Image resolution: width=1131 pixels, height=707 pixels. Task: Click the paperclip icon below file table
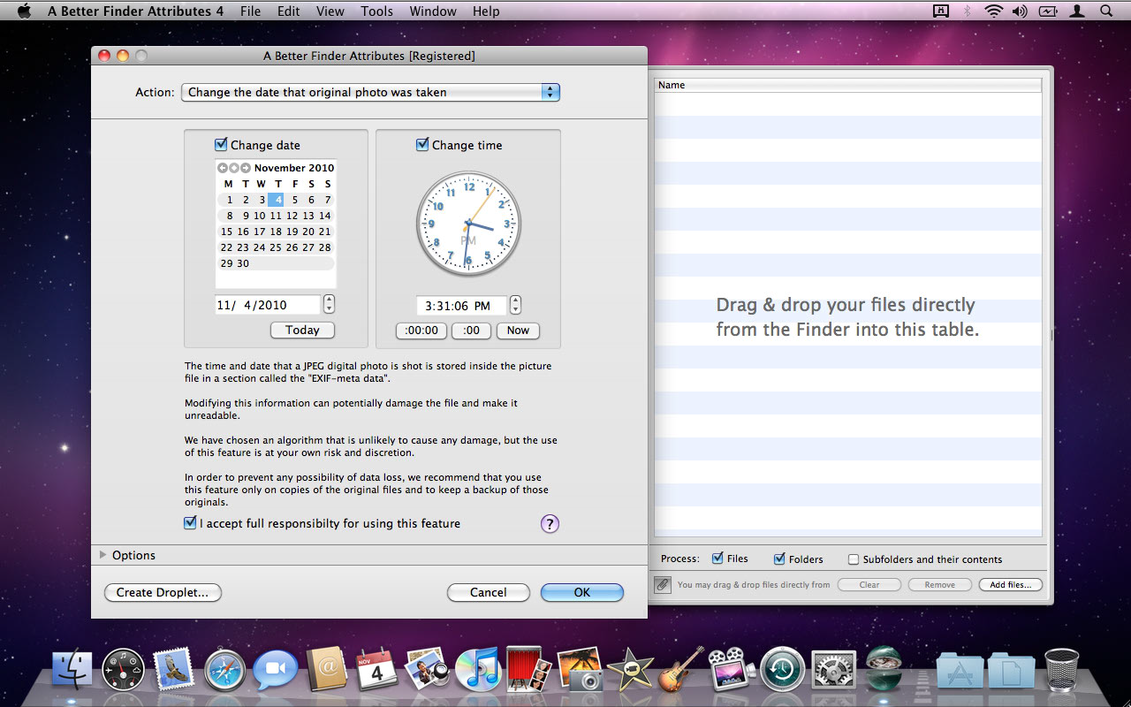point(663,585)
